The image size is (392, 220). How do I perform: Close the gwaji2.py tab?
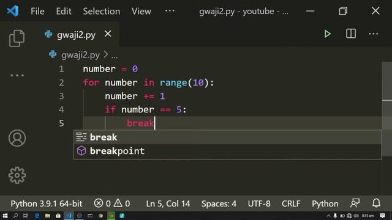108,34
